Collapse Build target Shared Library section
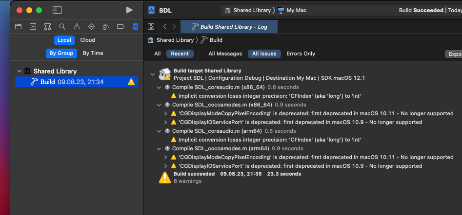This screenshot has height=215, width=462. click(x=153, y=74)
